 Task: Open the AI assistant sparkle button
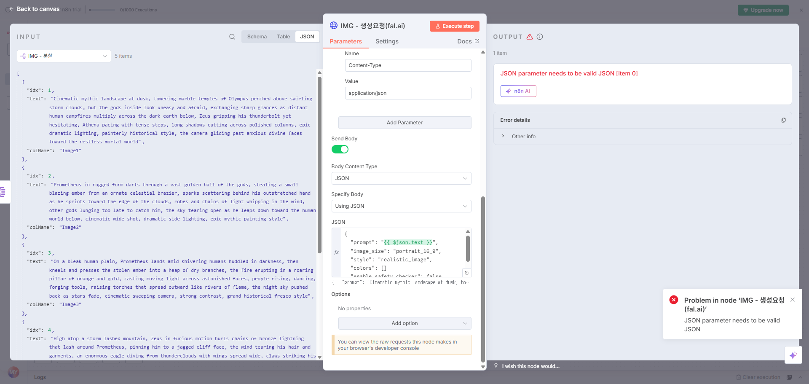click(793, 355)
